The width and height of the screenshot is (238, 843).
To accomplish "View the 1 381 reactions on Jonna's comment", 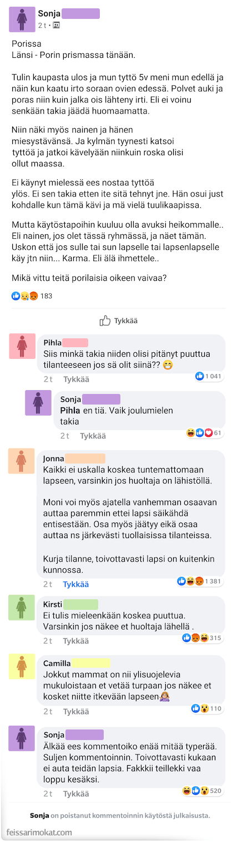I will tap(200, 581).
